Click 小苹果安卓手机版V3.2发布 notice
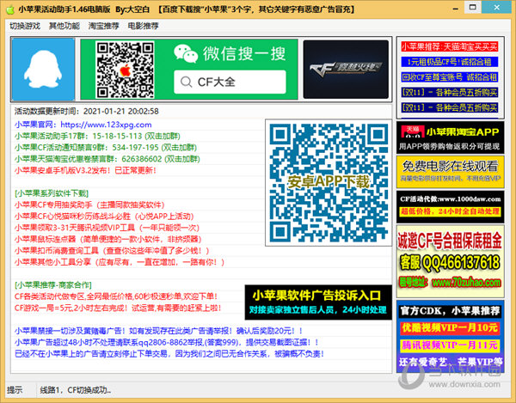Image resolution: width=516 pixels, height=403 pixels. (x=85, y=171)
